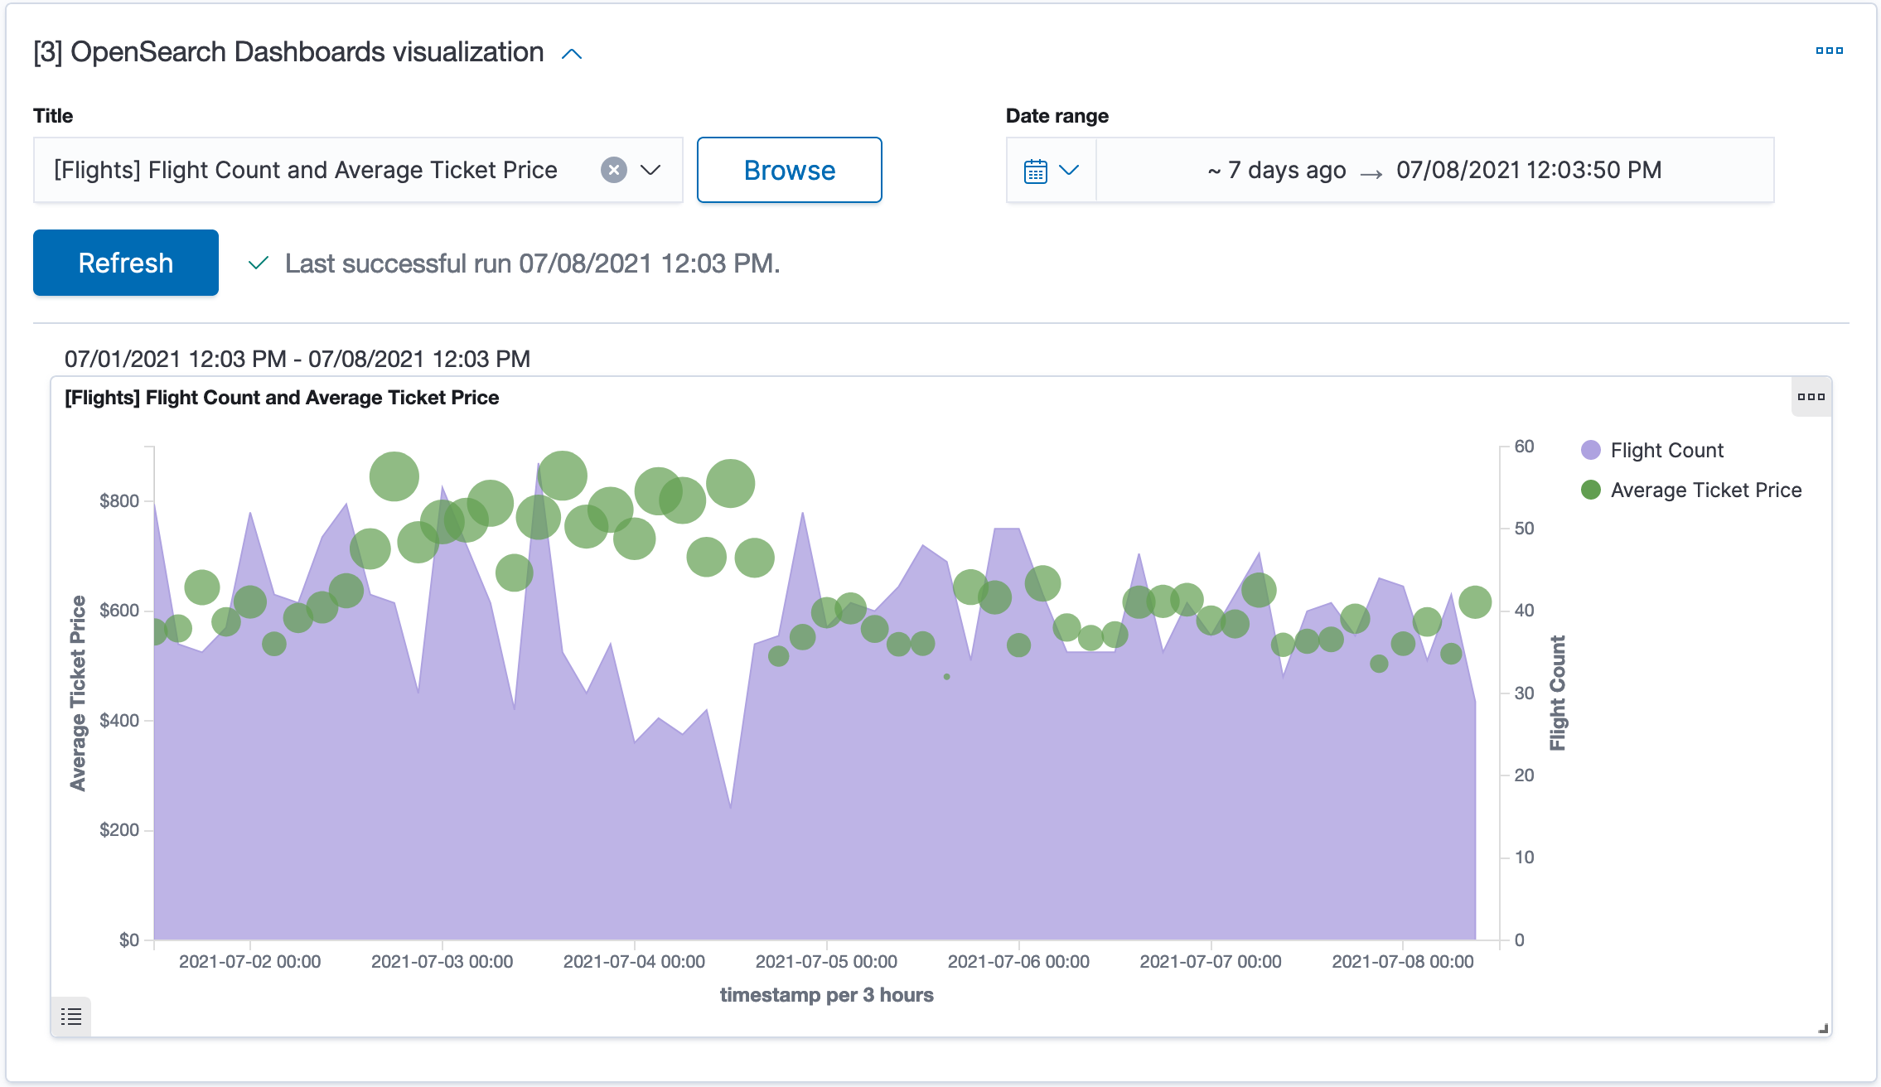Click x-axis label 2021-07-06 00:00
The image size is (1881, 1087).
point(1018,962)
